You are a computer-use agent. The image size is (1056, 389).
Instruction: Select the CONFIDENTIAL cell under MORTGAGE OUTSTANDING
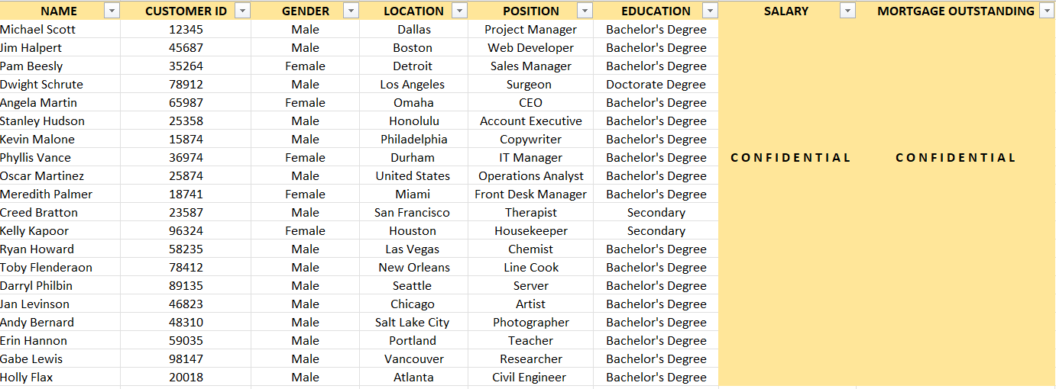tap(956, 158)
